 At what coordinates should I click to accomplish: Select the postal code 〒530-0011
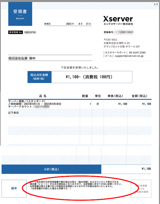coord(110,40)
